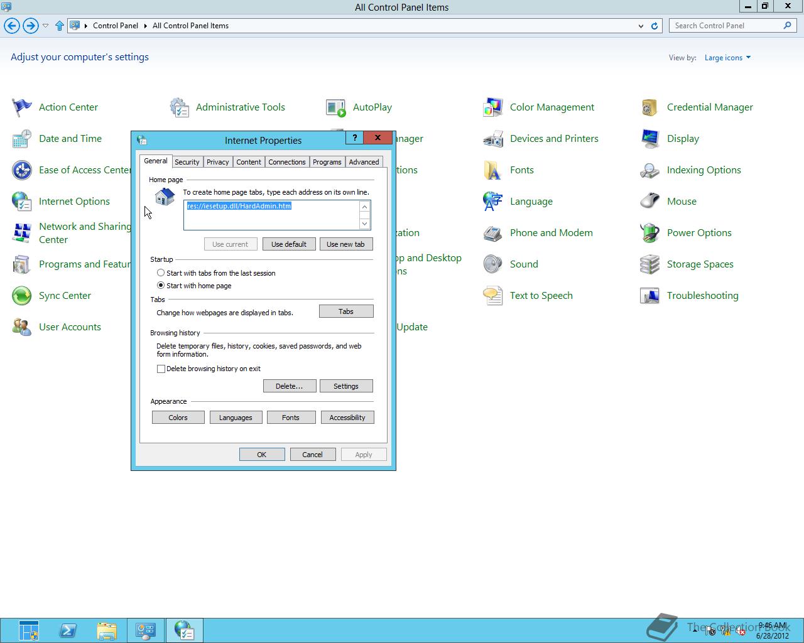
Task: Open the Phone and Modem icon
Action: (x=493, y=233)
